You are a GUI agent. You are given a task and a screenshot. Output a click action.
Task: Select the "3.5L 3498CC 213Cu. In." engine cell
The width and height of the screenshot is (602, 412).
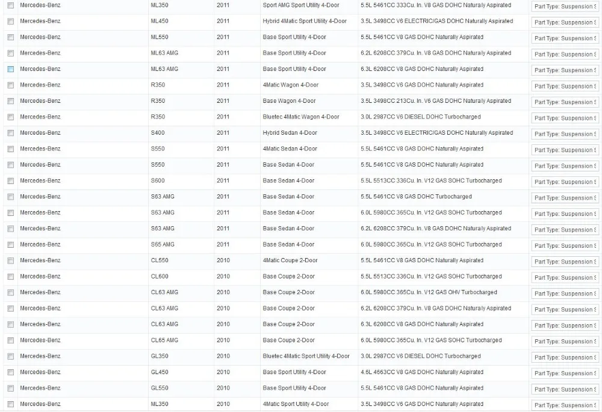(436, 101)
